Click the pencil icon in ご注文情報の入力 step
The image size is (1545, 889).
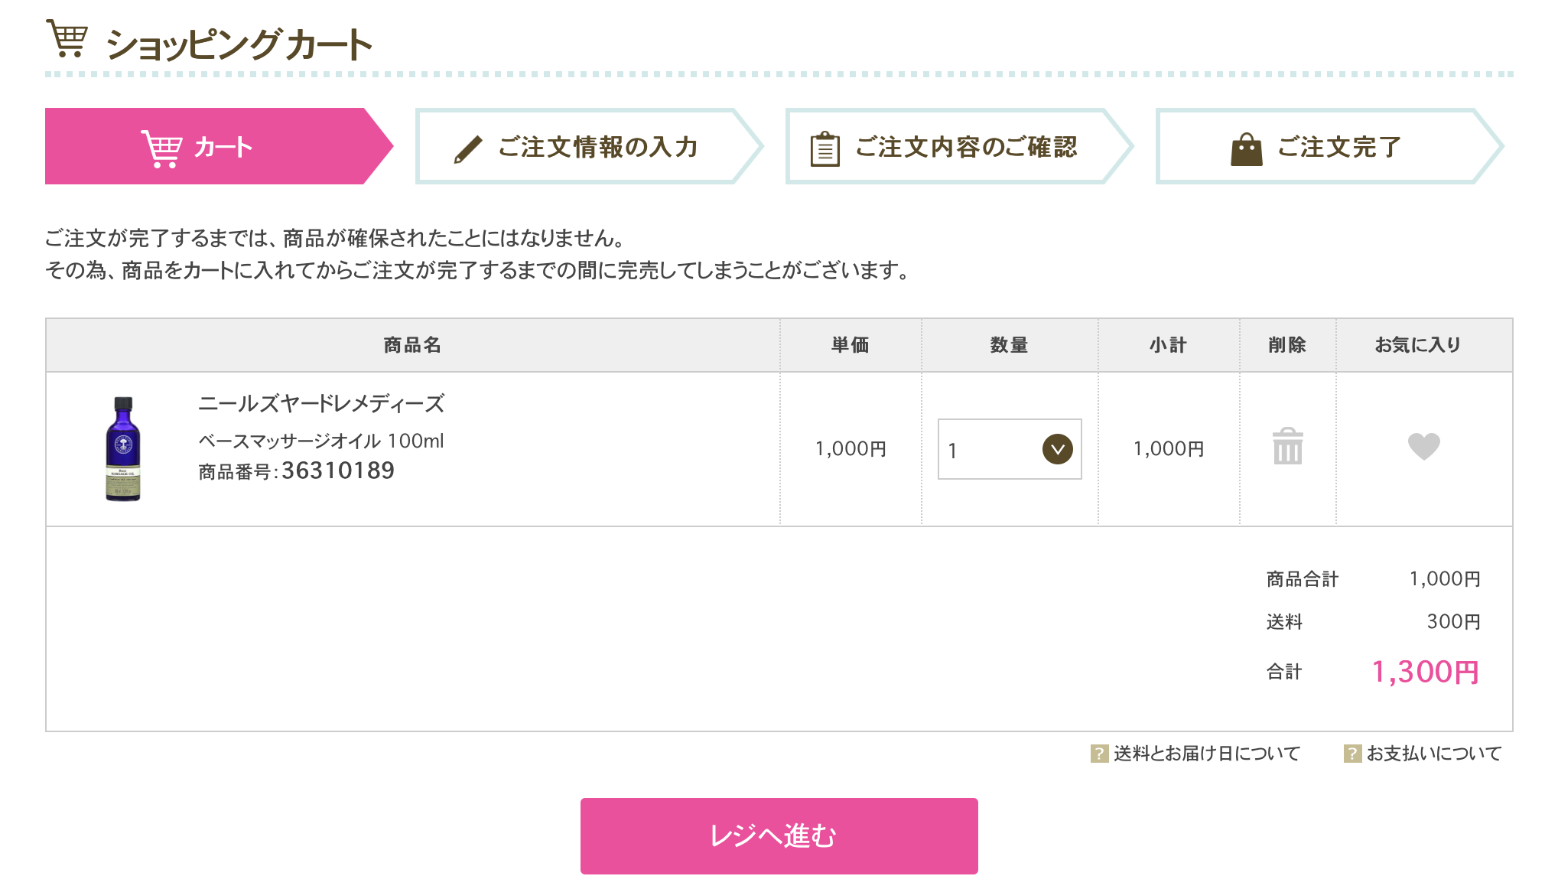[x=467, y=148]
